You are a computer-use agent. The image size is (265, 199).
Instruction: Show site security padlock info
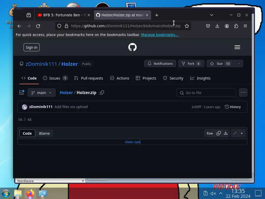67,26
